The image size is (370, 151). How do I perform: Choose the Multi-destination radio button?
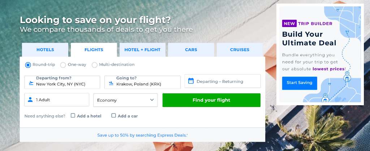95,65
